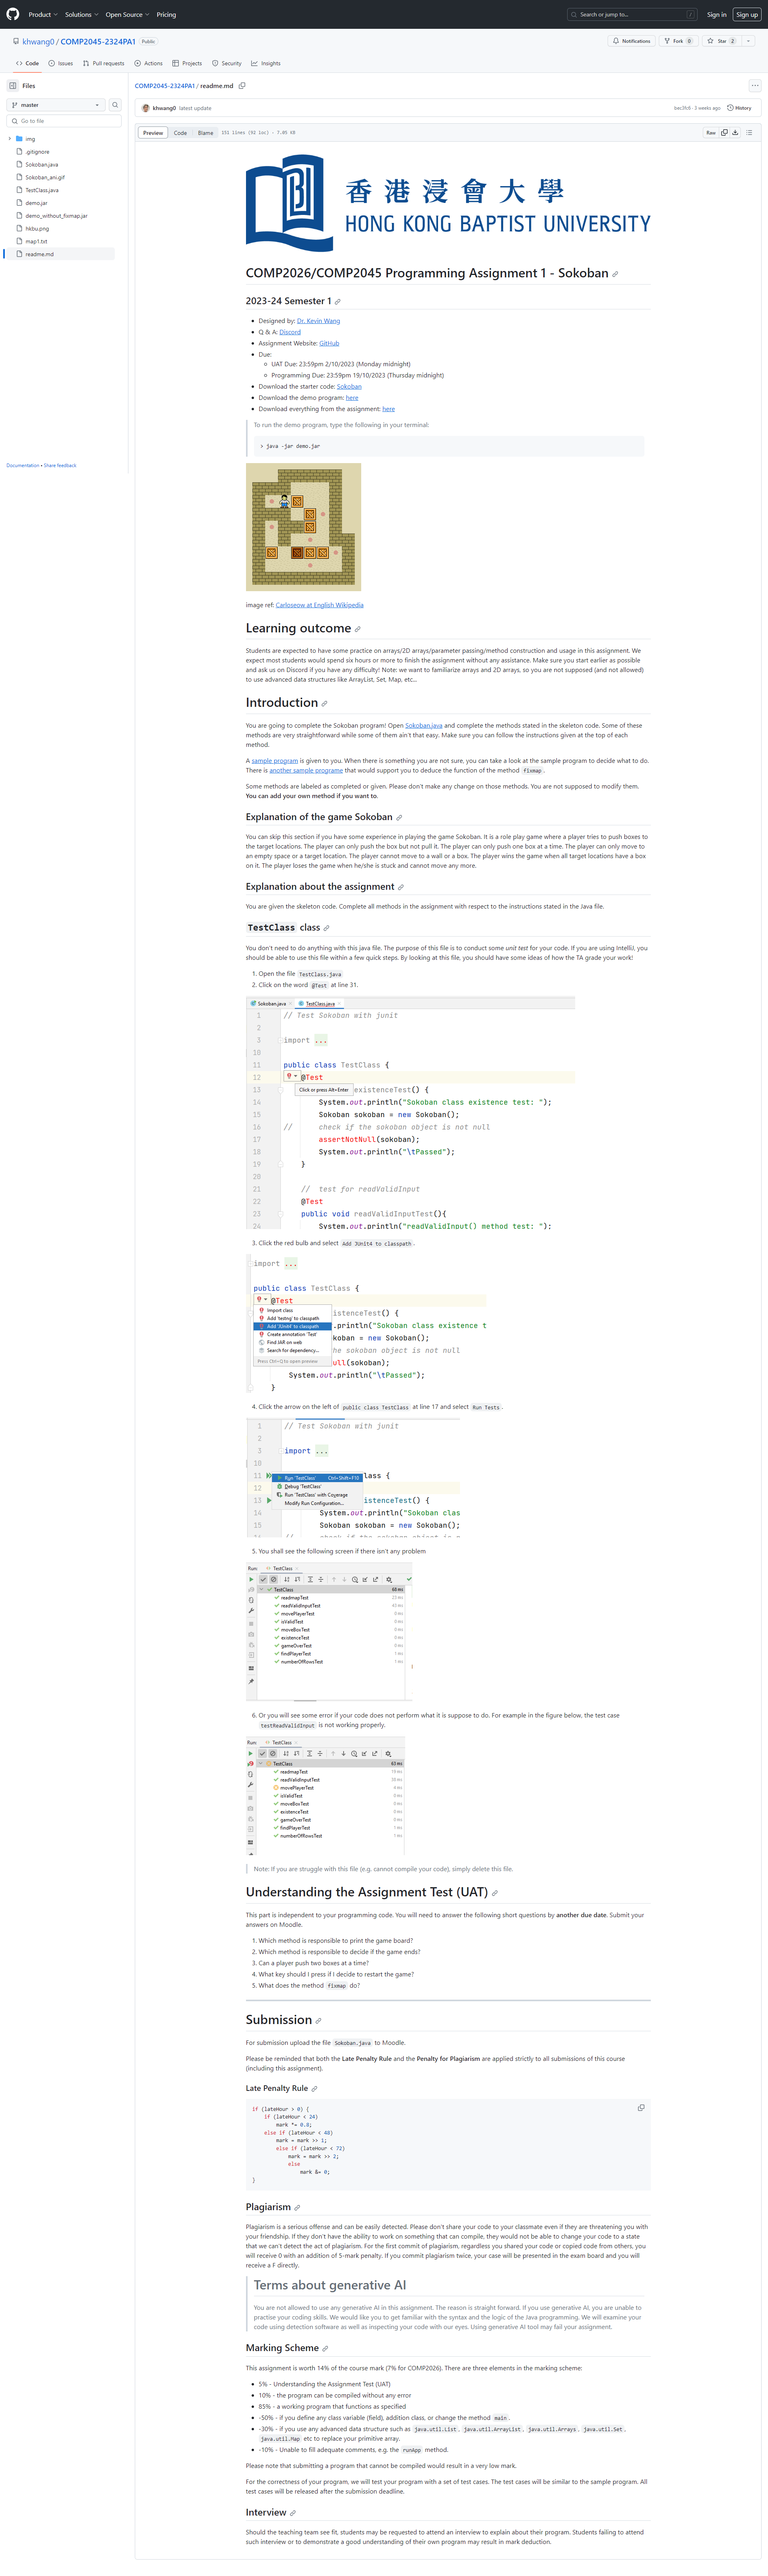Switch to Preview view toggle
Viewport: 768px width, 2576px height.
[153, 132]
